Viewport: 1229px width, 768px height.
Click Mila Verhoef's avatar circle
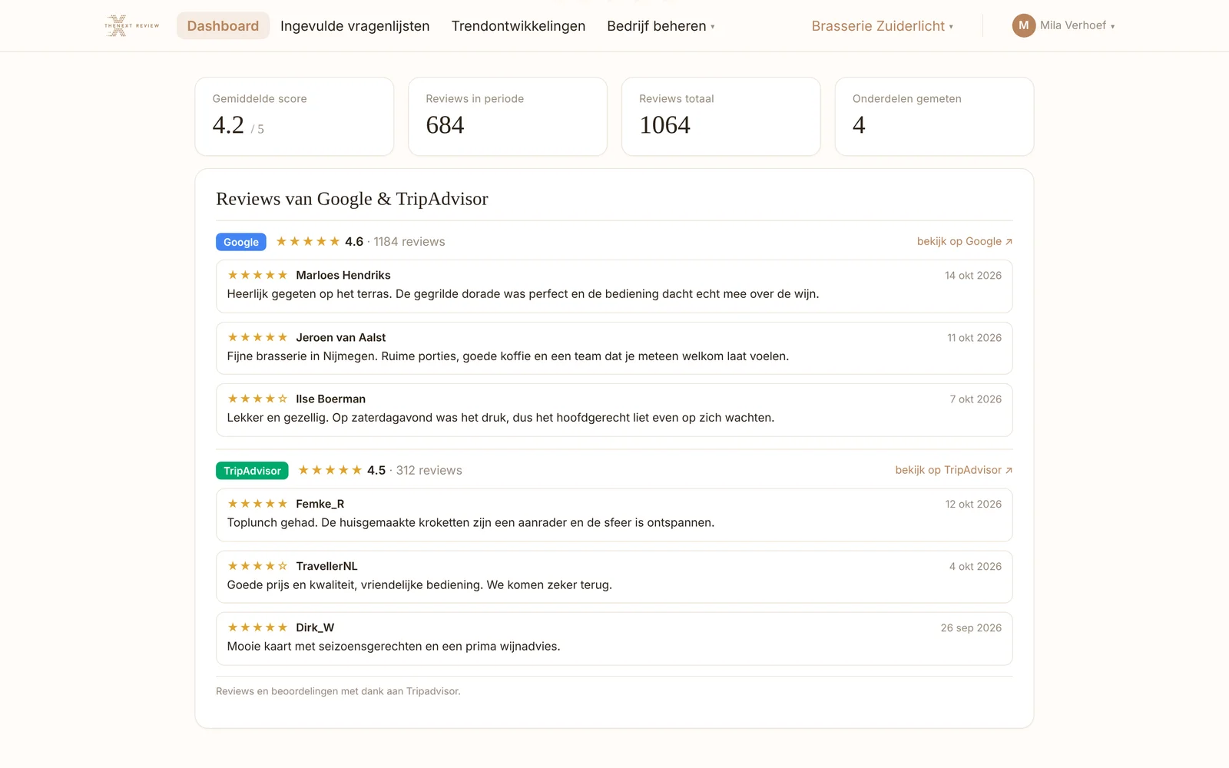[1024, 25]
